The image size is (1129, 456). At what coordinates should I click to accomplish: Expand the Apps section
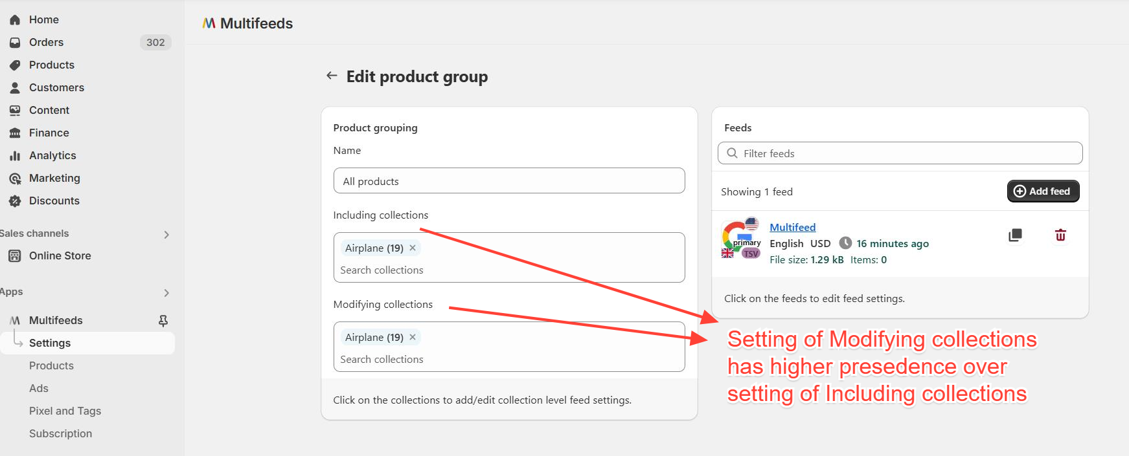(166, 292)
